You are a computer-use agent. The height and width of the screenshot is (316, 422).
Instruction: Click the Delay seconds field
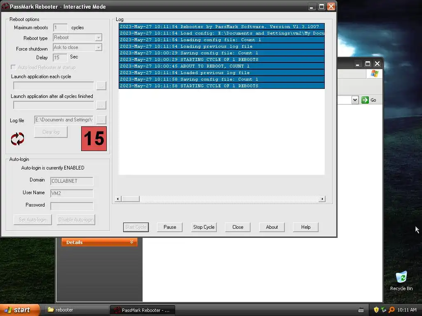pos(60,57)
